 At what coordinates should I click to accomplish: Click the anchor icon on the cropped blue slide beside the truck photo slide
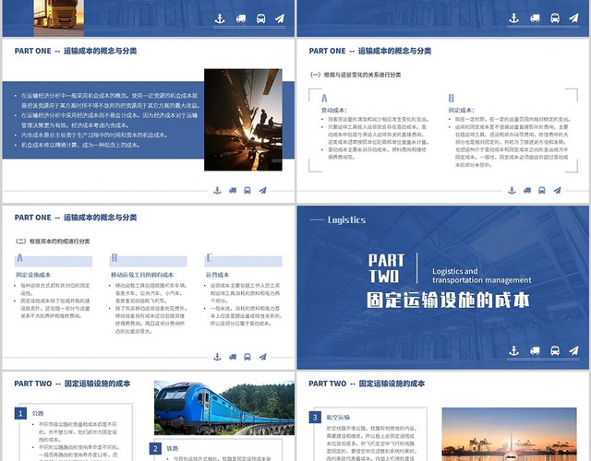(514, 18)
